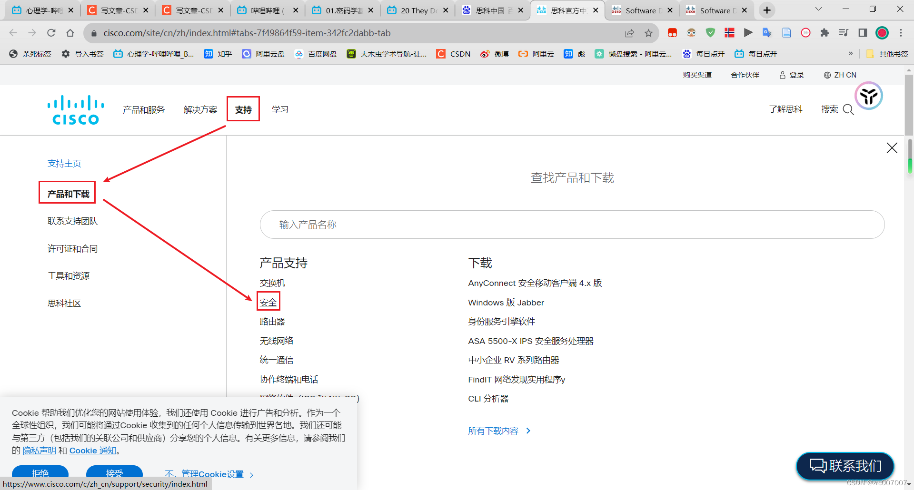Viewport: 914px width, 490px height.
Task: Open AnyConnect 安全移动客户端 download link
Action: coord(535,283)
